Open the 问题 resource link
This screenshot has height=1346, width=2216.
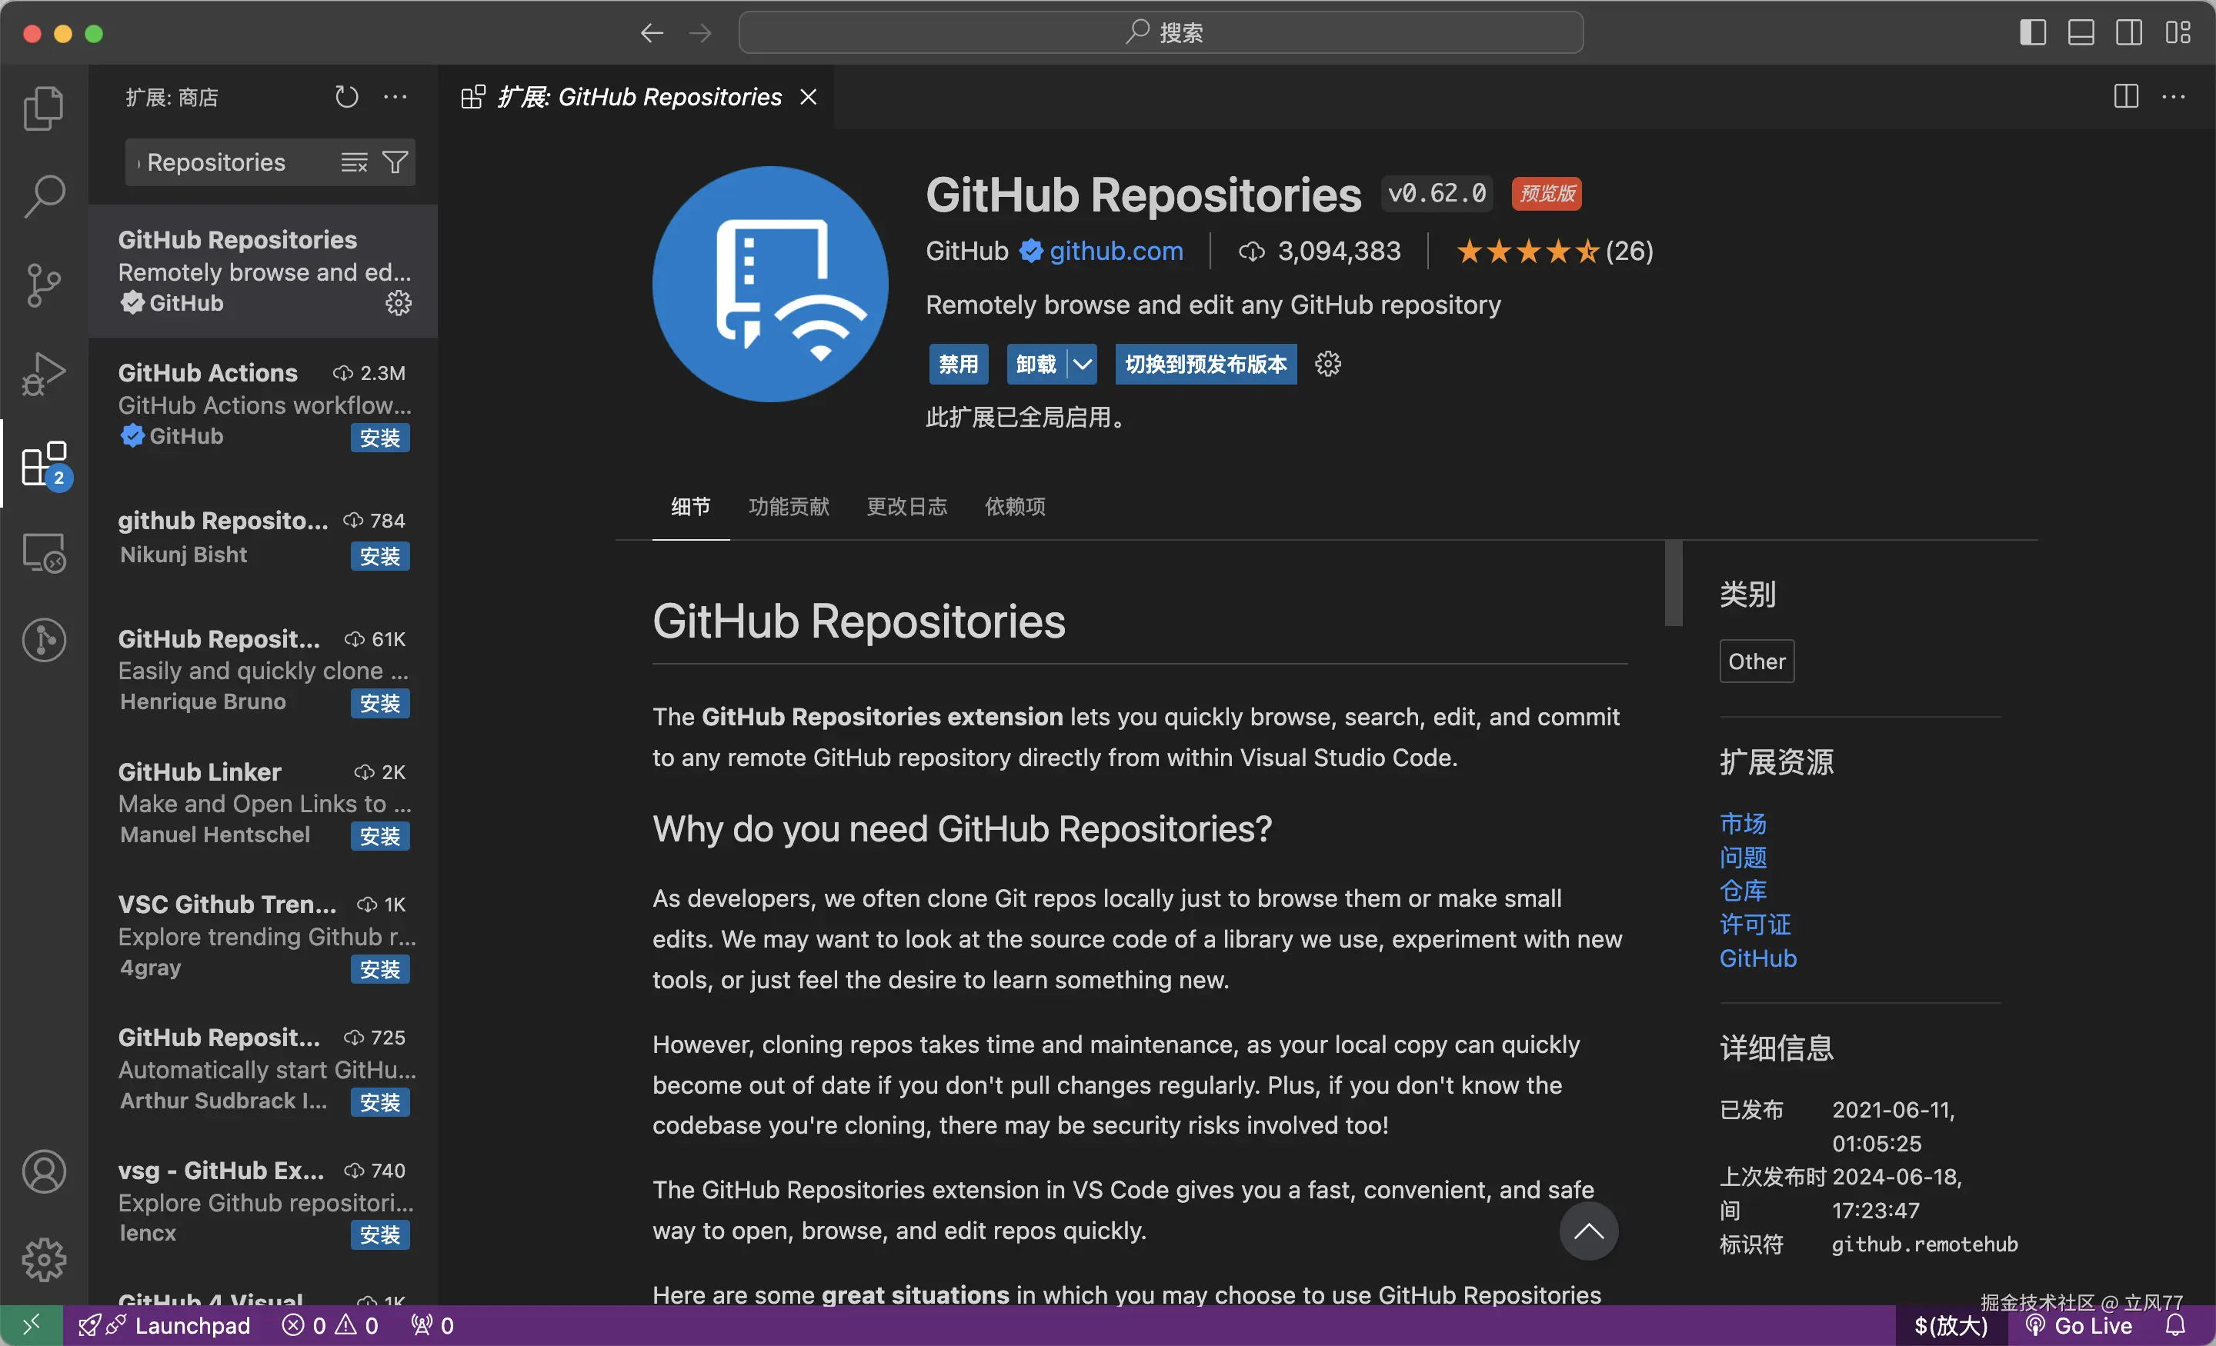pos(1742,857)
